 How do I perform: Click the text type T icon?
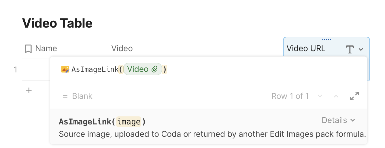(x=350, y=49)
